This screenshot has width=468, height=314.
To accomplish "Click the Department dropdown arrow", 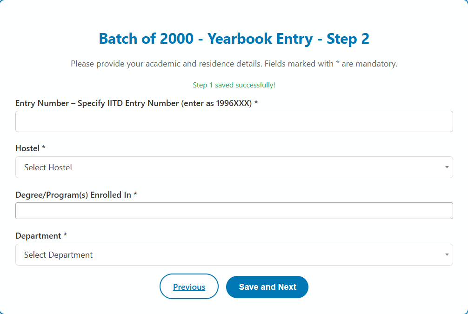I will (x=447, y=255).
